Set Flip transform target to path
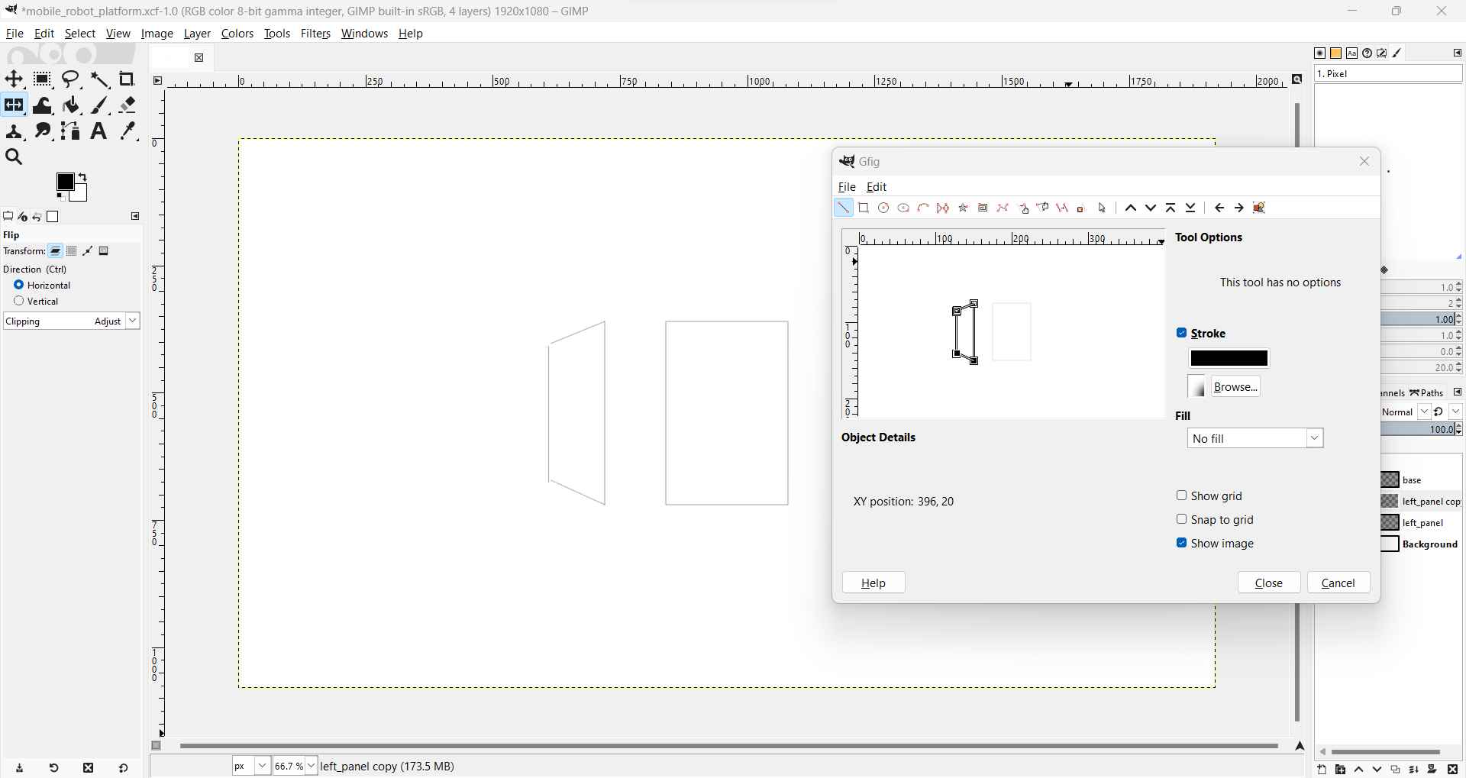The width and height of the screenshot is (1466, 778). pos(89,252)
